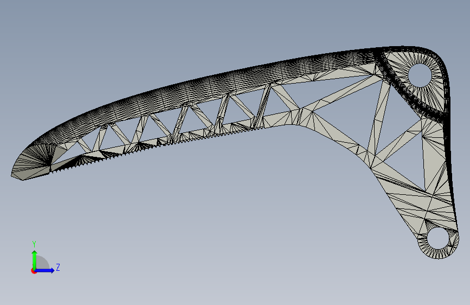This screenshot has height=305, width=470.
Task: Select the upper circular hole of the bracket
Action: [x=420, y=75]
